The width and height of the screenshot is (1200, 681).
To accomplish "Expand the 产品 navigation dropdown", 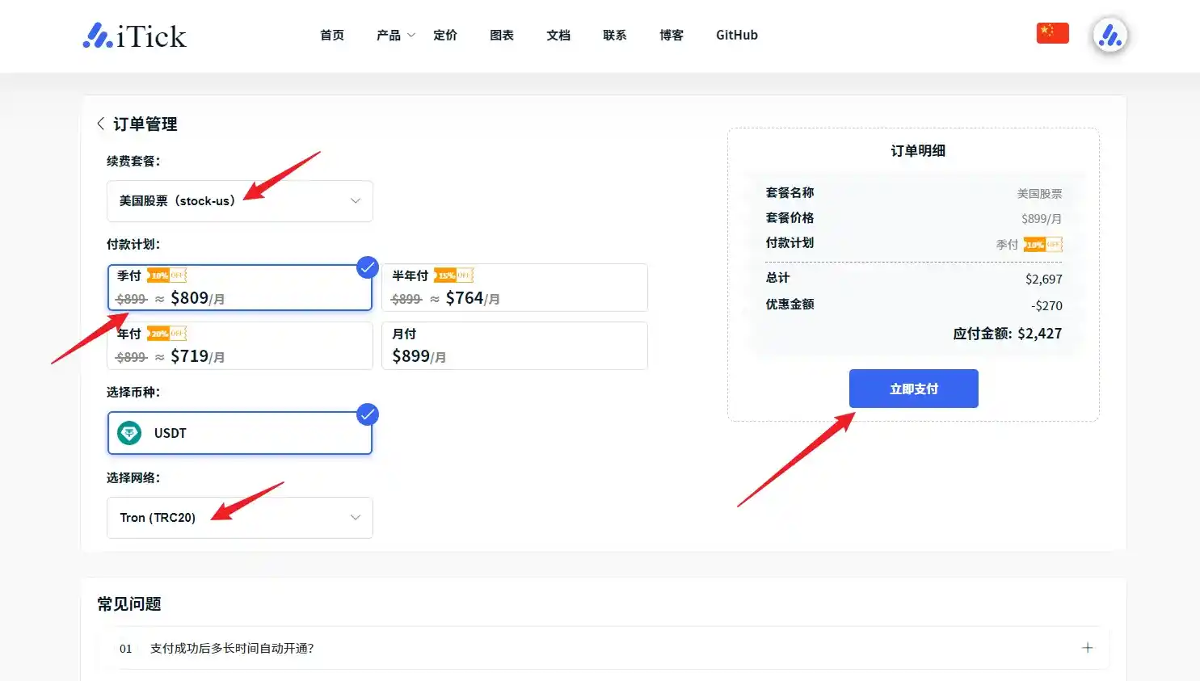I will click(394, 35).
